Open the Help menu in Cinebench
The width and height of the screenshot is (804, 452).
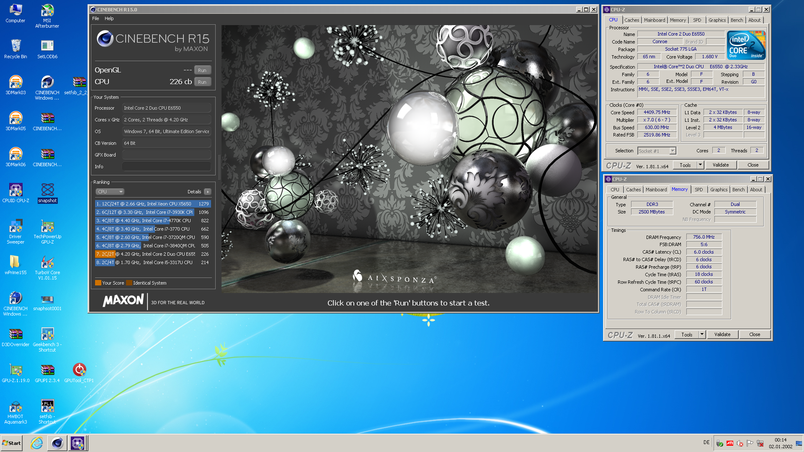pyautogui.click(x=109, y=18)
